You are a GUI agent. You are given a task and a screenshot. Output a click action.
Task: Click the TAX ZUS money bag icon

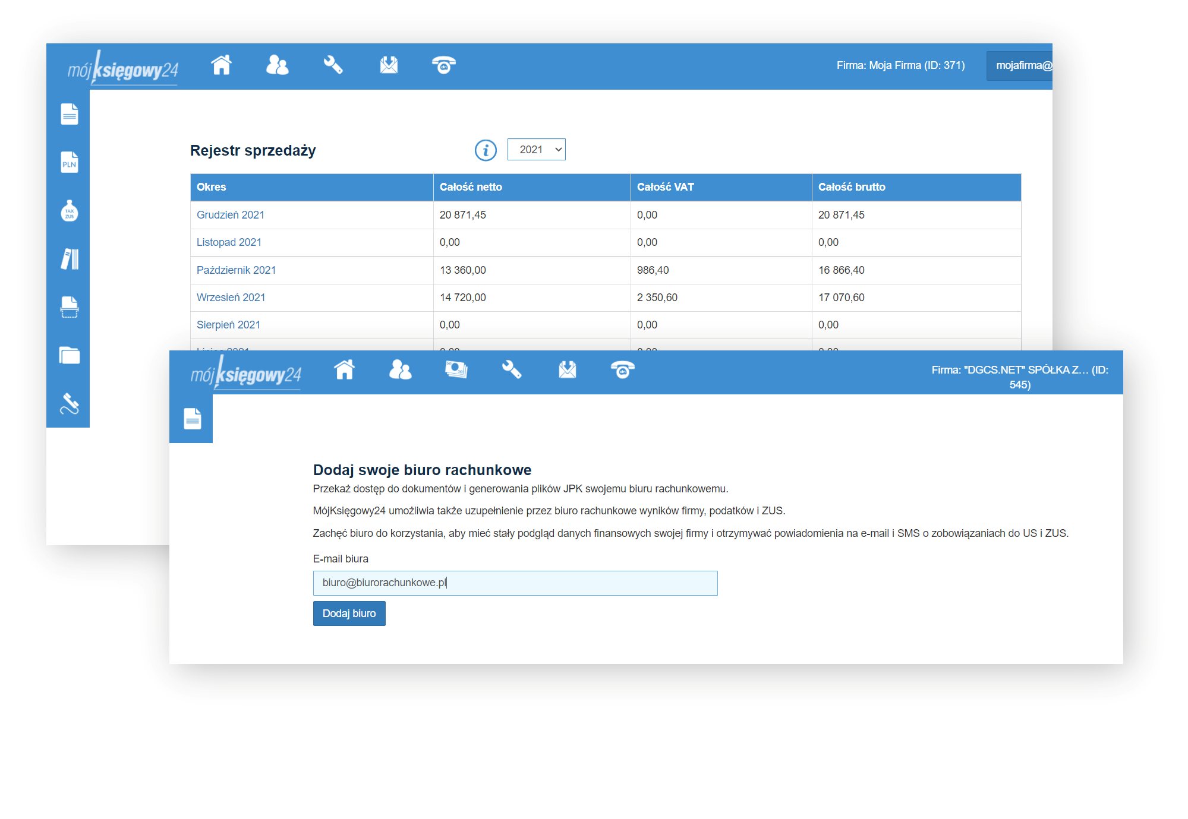tap(70, 211)
